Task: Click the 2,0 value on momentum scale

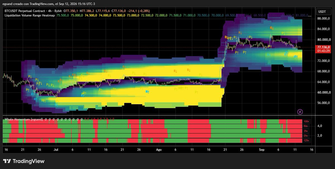Action: click(320, 136)
